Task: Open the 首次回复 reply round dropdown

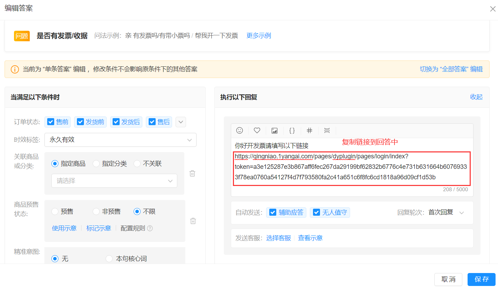Action: pyautogui.click(x=446, y=213)
